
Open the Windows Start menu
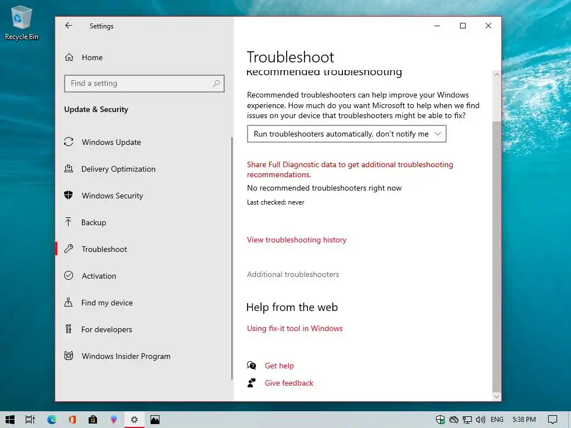(10, 420)
